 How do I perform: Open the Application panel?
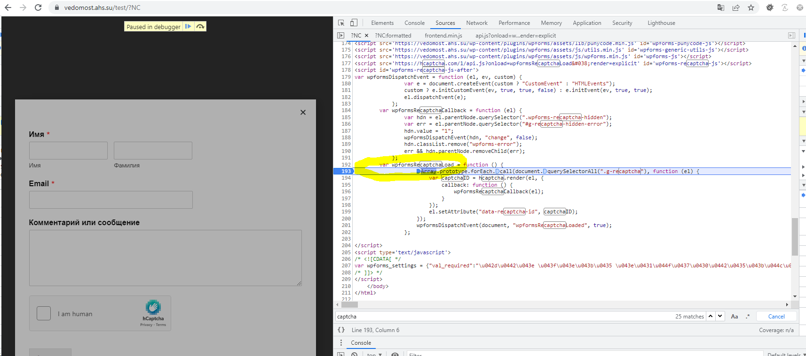[x=587, y=23]
